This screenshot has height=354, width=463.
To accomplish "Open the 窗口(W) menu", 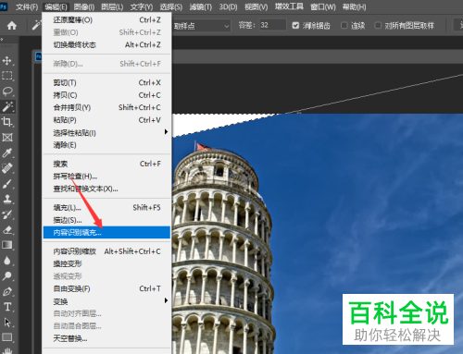I will tap(323, 6).
